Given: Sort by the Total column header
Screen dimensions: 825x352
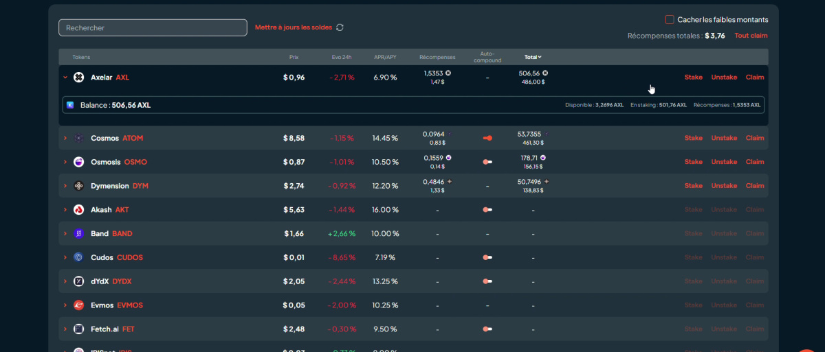Looking at the screenshot, I should click(533, 57).
